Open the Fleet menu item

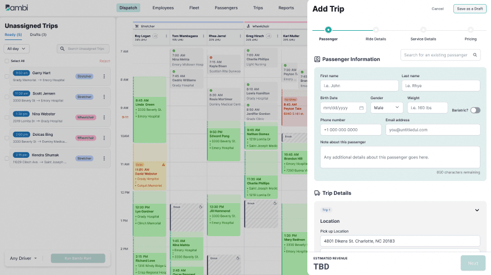coord(194,8)
